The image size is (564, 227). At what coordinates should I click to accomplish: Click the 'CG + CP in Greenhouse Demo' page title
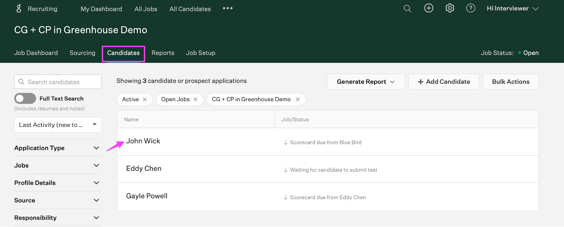pyautogui.click(x=81, y=30)
